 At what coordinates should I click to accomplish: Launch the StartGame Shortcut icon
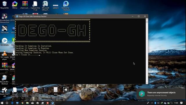pyautogui.click(x=66, y=6)
